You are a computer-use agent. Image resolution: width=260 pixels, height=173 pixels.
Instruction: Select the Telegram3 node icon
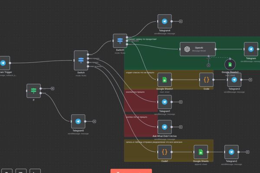234,80
